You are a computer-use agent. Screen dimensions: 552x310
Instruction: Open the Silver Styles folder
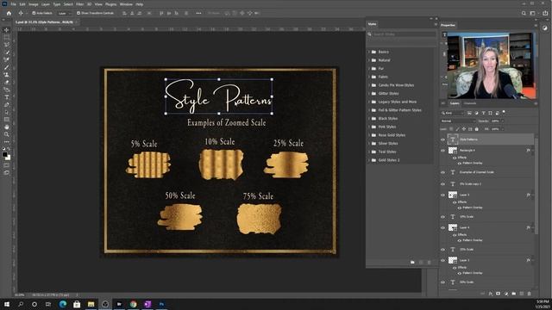coord(388,144)
